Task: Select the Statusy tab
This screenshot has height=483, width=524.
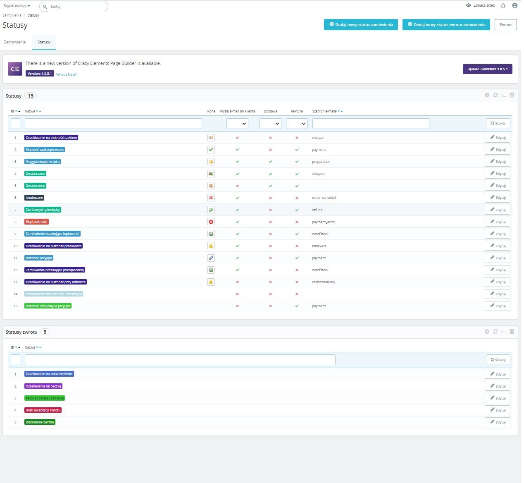Action: click(x=44, y=42)
